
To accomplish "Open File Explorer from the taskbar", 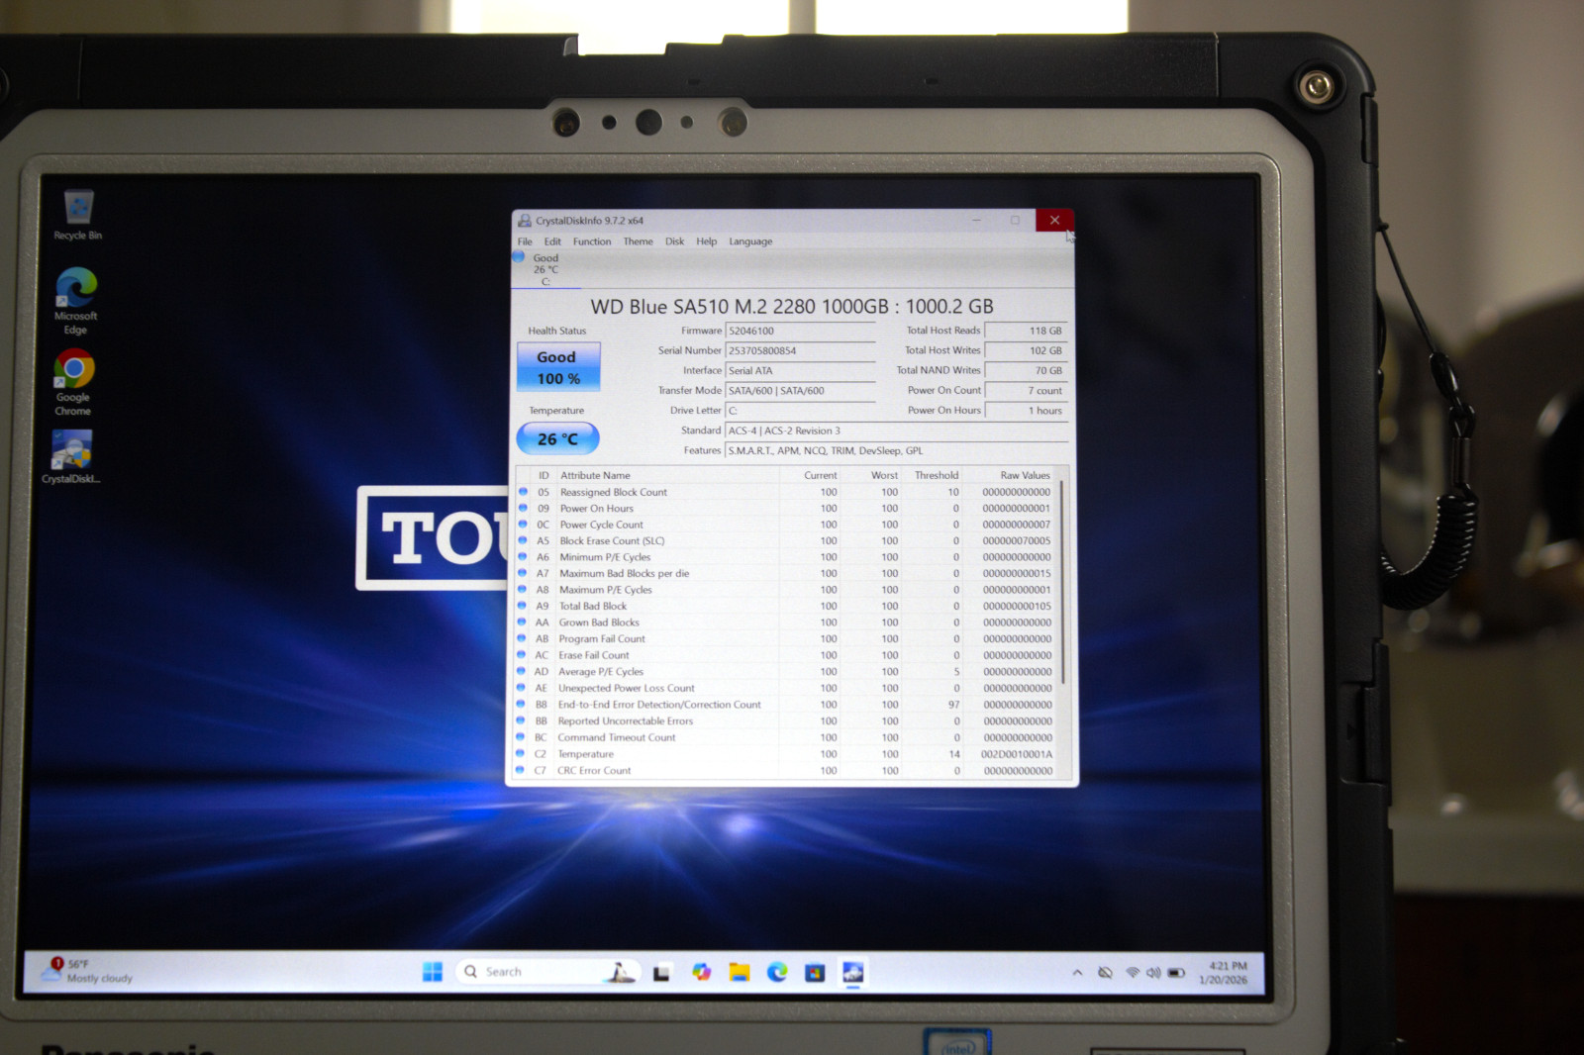I will [x=740, y=973].
